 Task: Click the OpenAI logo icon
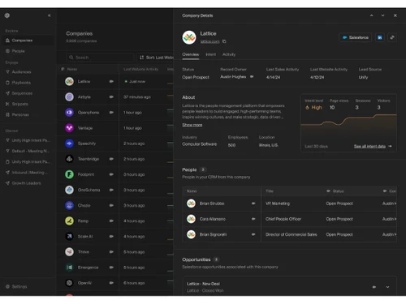69,283
